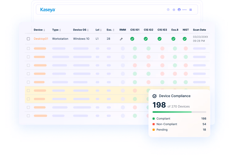The height and width of the screenshot is (160, 234).
Task: Click Desktop01 Ess.8 green checkmark
Action: [173, 39]
